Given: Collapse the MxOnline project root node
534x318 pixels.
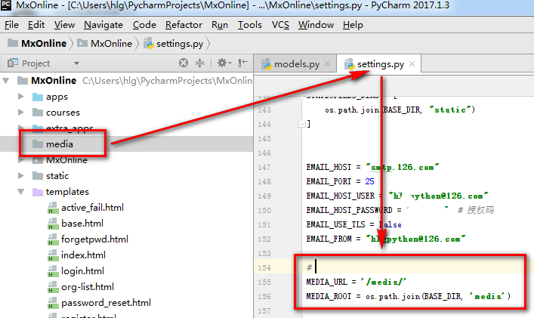Looking at the screenshot, I should click(x=6, y=81).
